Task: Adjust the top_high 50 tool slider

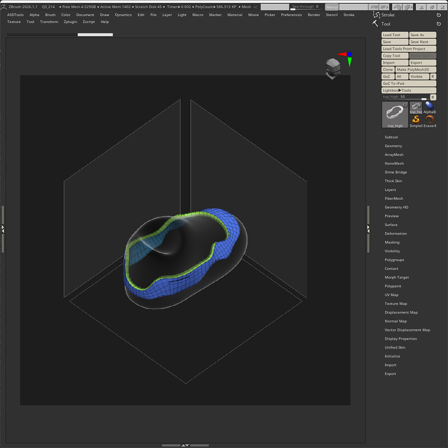Action: (405, 97)
